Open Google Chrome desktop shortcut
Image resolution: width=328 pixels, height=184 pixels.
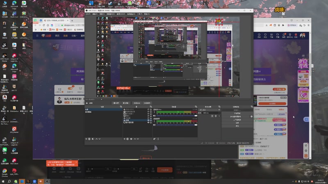pos(5,172)
